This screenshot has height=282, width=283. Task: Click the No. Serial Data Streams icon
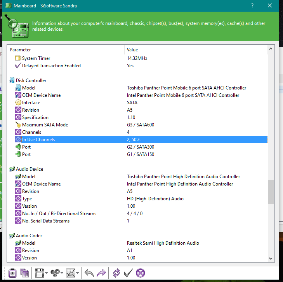18,221
